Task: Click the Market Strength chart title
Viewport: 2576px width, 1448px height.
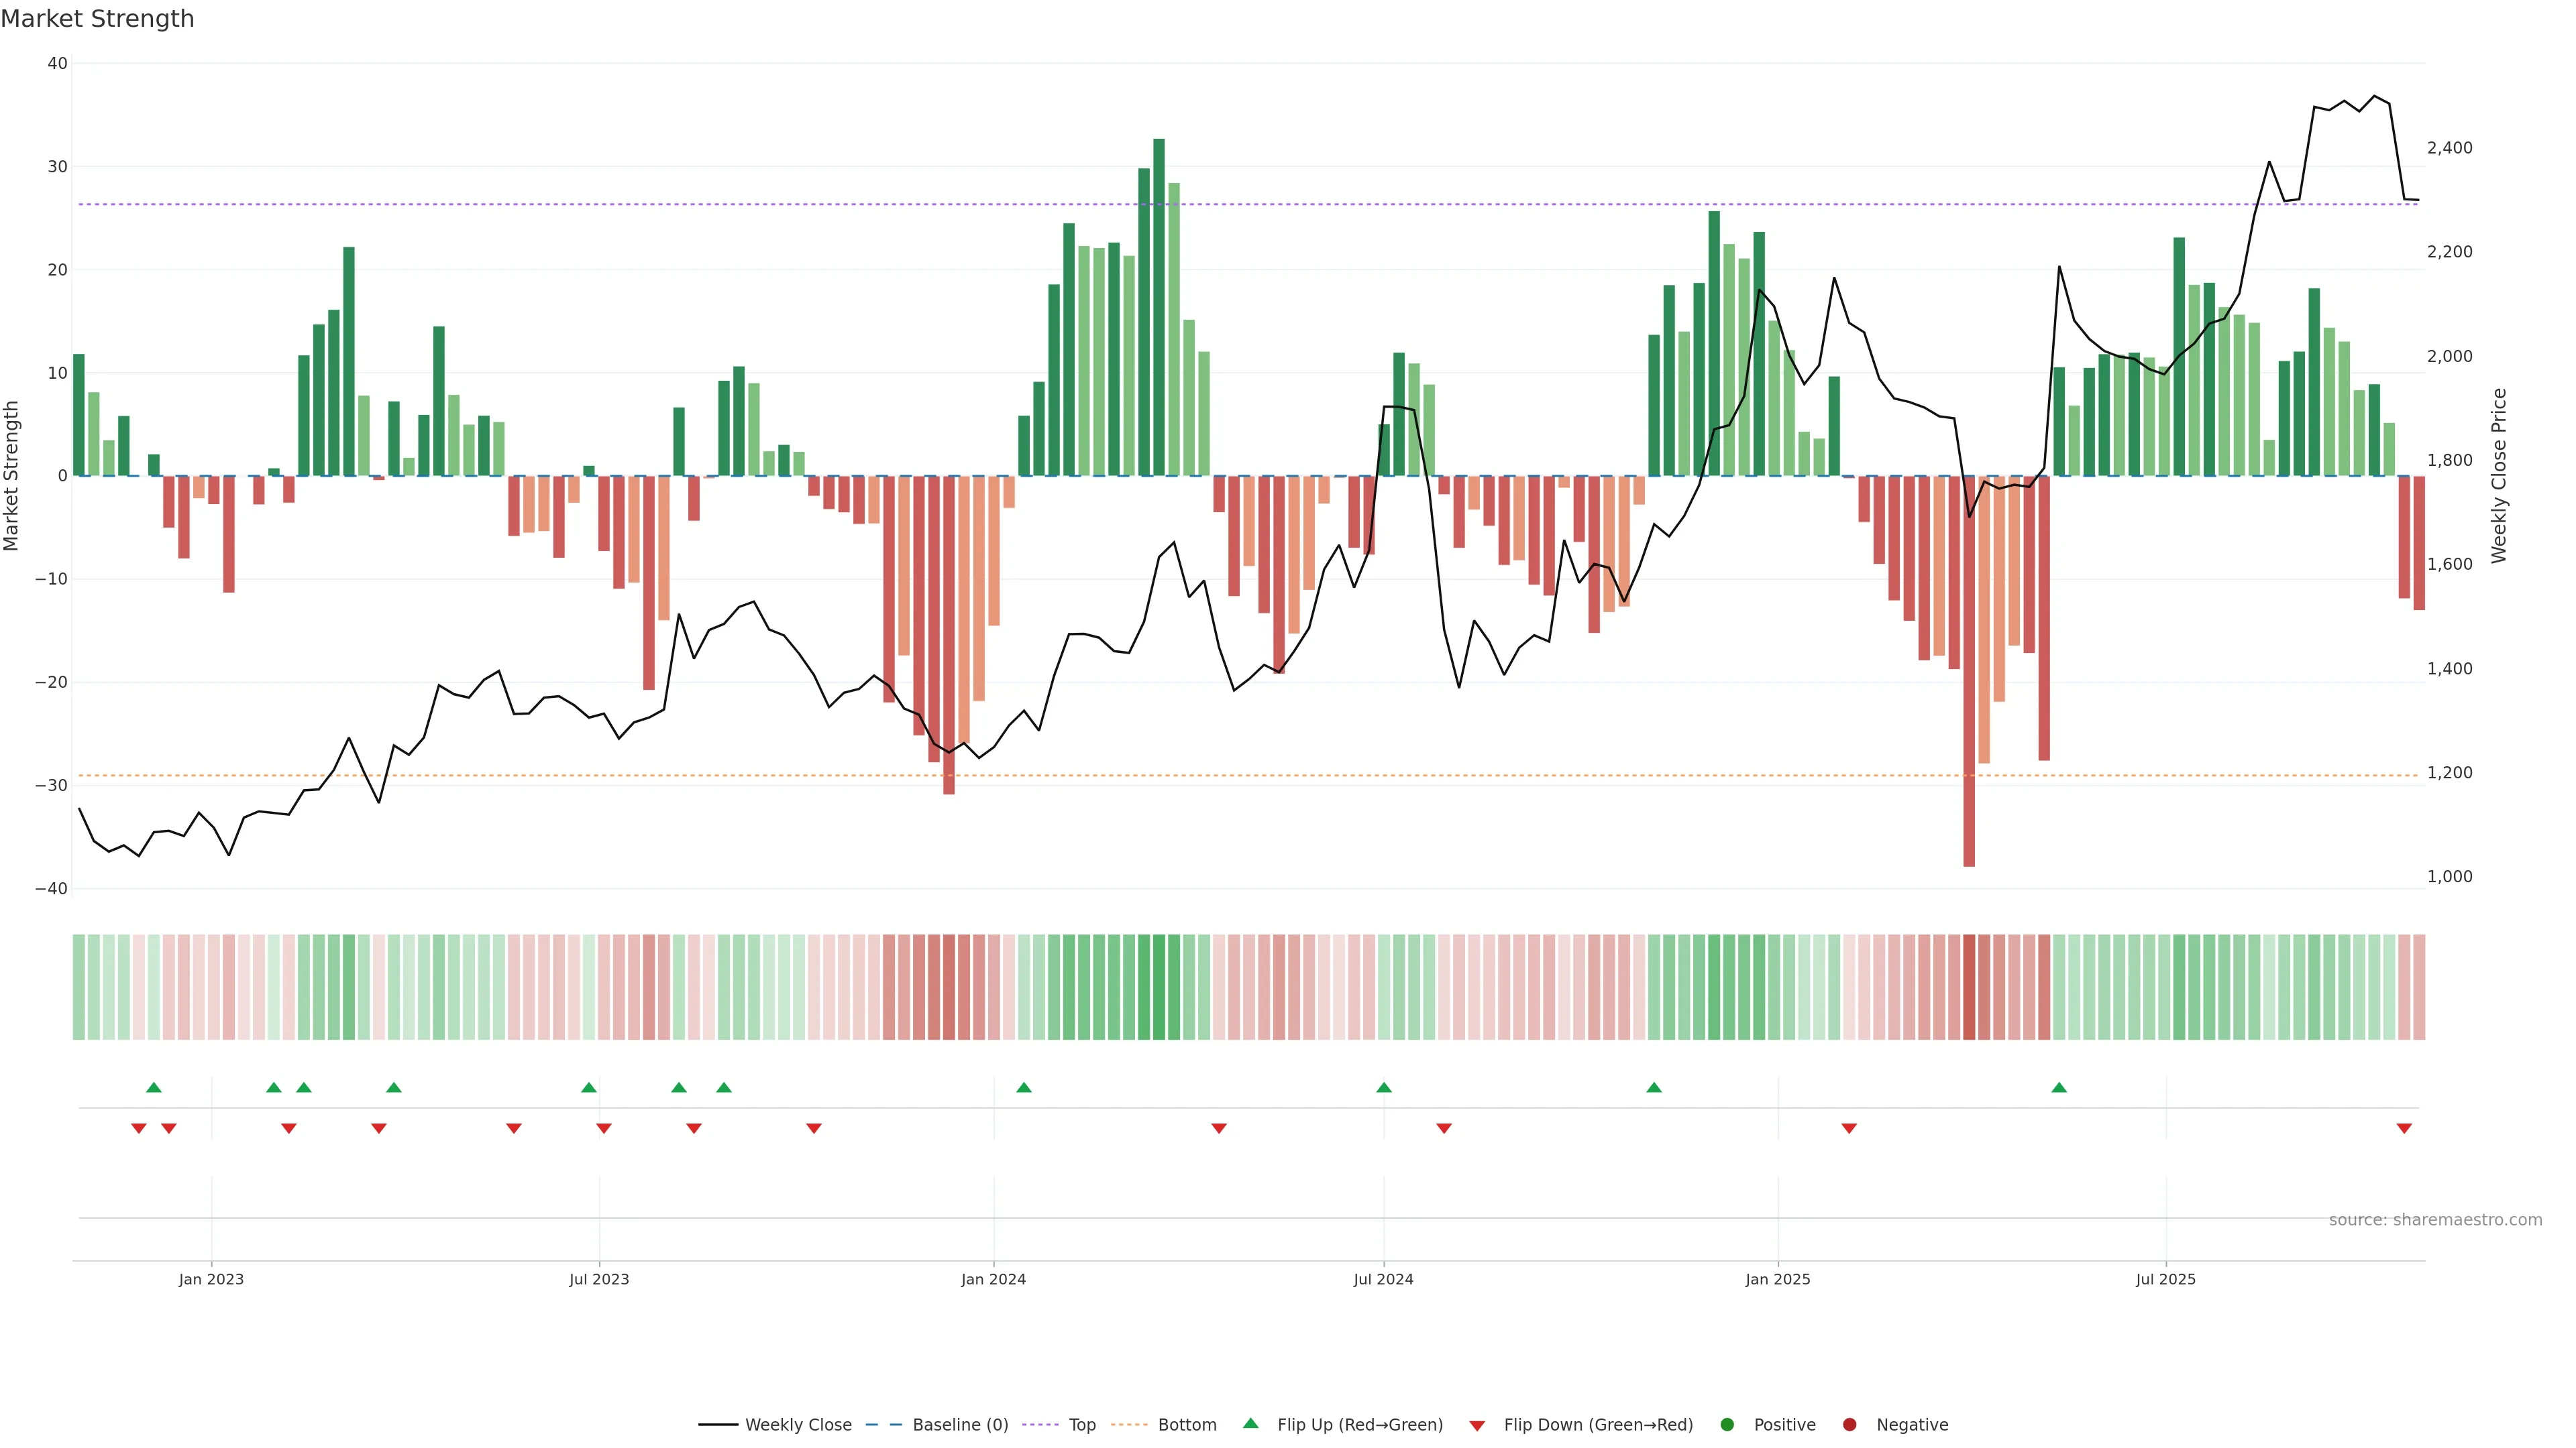Action: (97, 19)
